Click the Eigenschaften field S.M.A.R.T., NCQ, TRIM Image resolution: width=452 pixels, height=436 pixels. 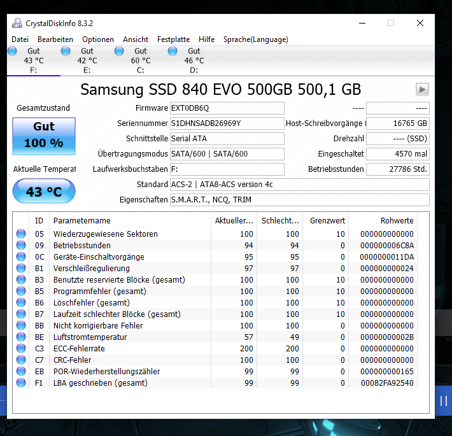pos(299,200)
